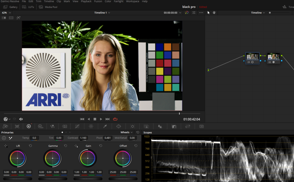Viewport: 294px width, 182px height.
Task: Open the Motion Effects palette
Action: click(x=65, y=126)
